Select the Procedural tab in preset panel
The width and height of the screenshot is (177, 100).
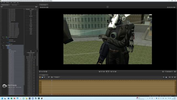(28, 9)
